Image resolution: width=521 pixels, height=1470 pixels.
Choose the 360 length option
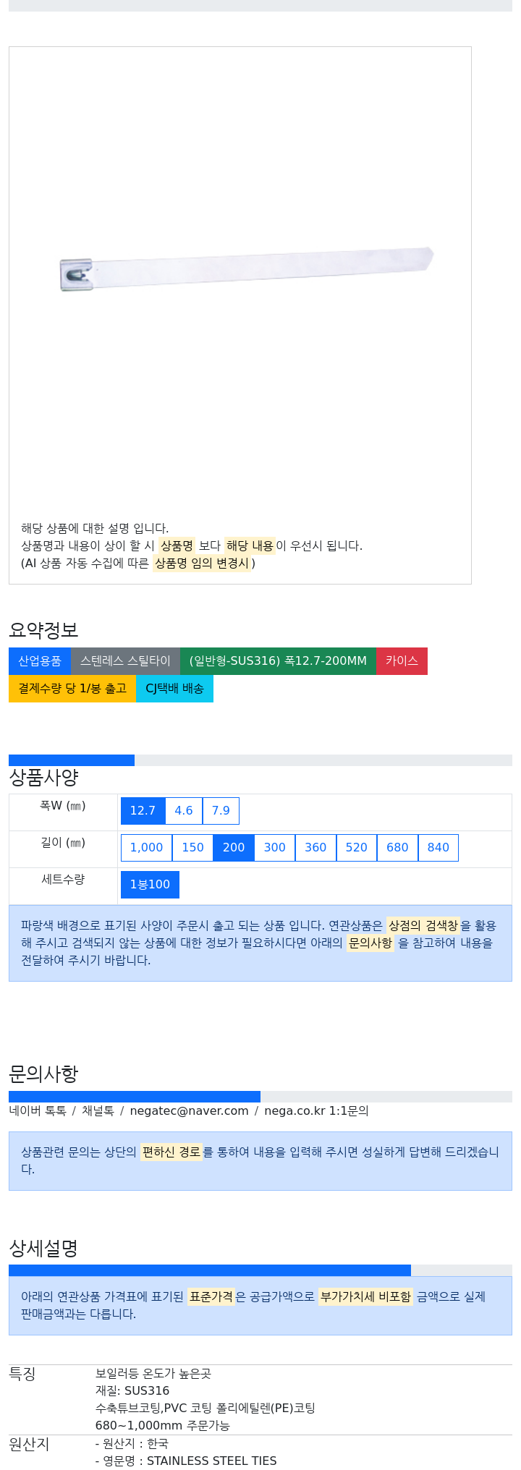click(x=315, y=848)
